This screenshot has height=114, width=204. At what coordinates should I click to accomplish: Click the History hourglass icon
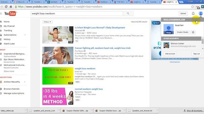[x=1, y=39]
